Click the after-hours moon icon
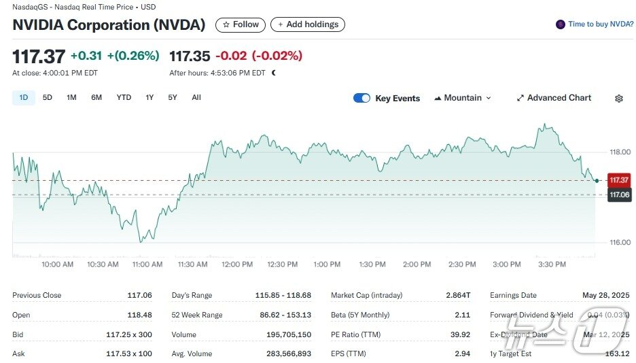636x363 pixels. pyautogui.click(x=274, y=73)
